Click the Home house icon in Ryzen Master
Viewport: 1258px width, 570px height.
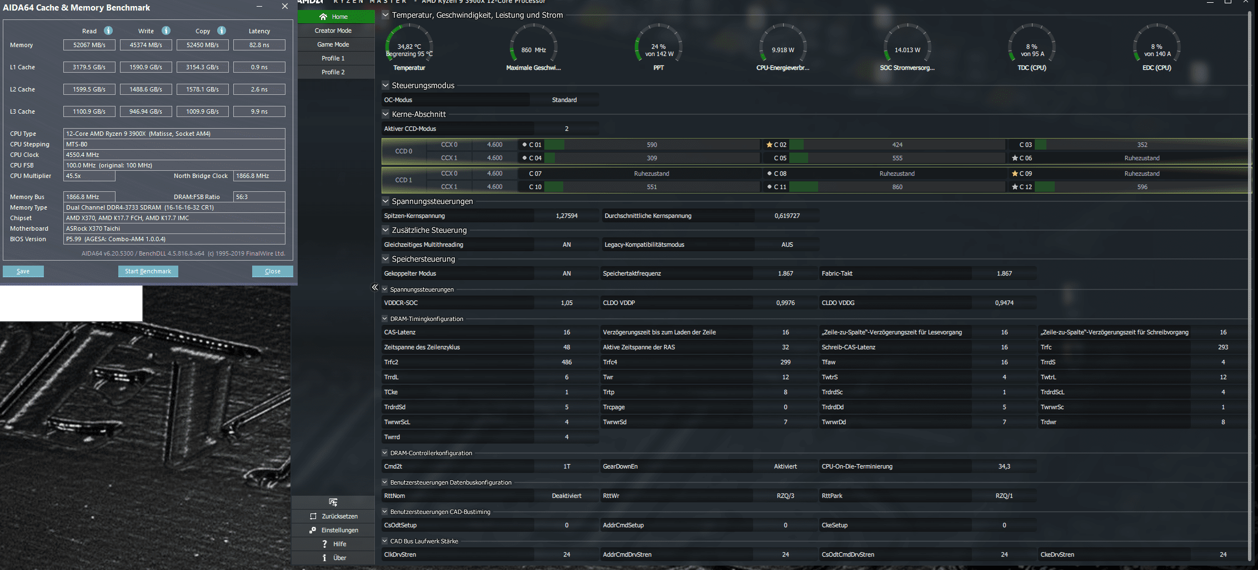(x=323, y=17)
